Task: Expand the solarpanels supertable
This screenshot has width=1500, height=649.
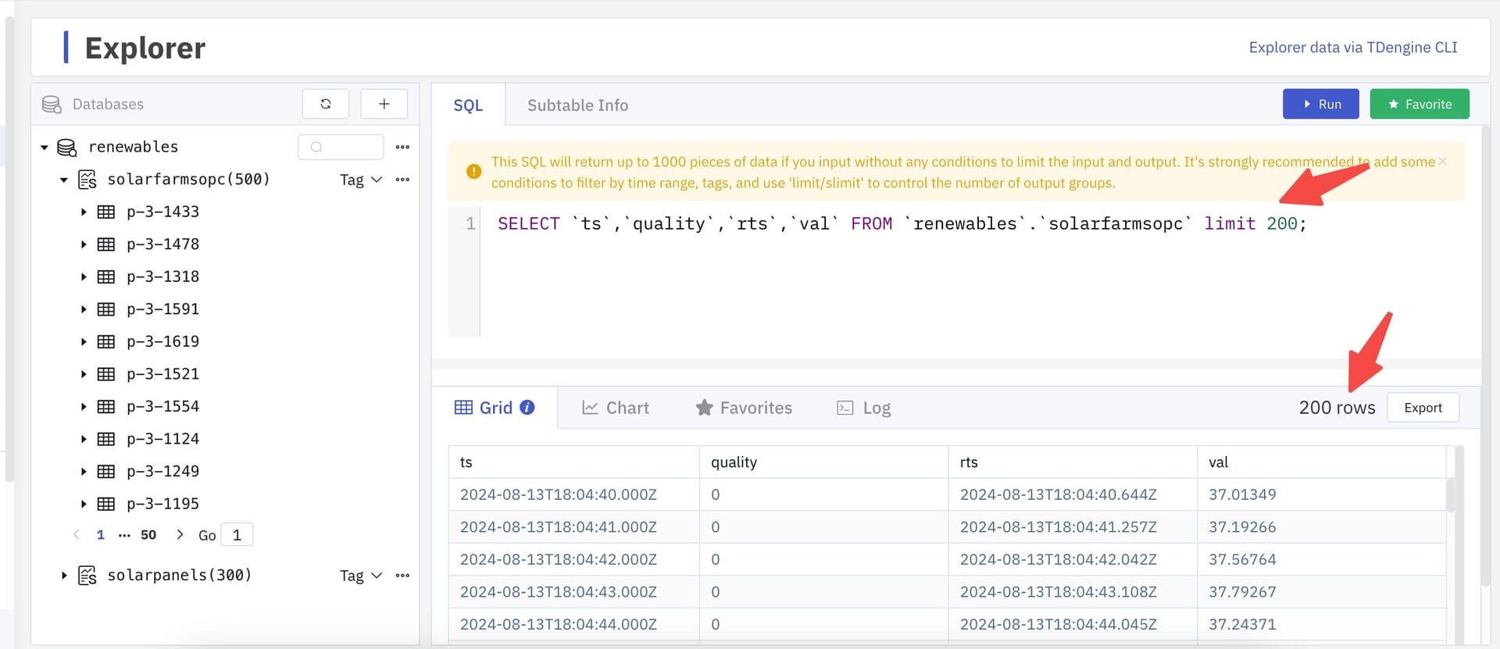Action: coord(64,576)
